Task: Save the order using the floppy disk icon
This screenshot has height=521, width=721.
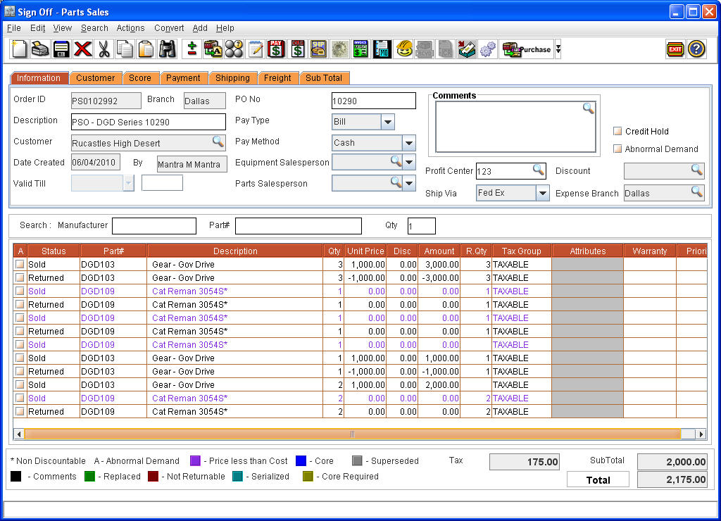Action: tap(62, 49)
